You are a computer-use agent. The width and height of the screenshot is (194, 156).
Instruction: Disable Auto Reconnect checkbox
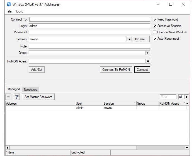click(x=155, y=39)
